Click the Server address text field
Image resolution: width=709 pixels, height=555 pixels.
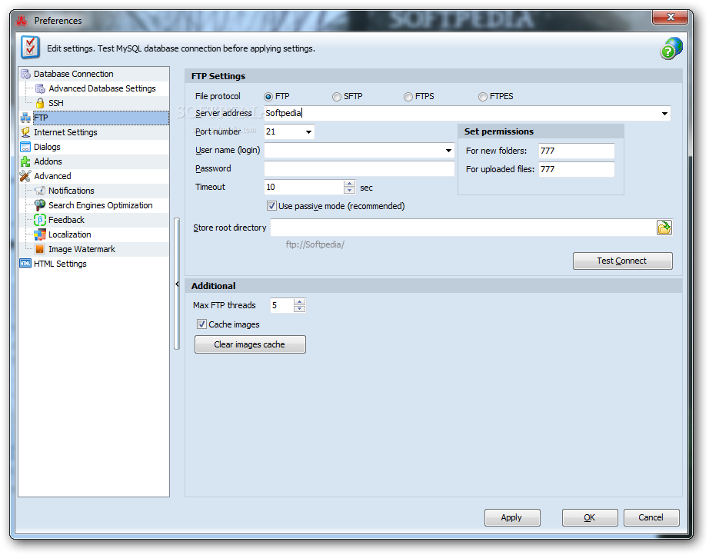[461, 114]
